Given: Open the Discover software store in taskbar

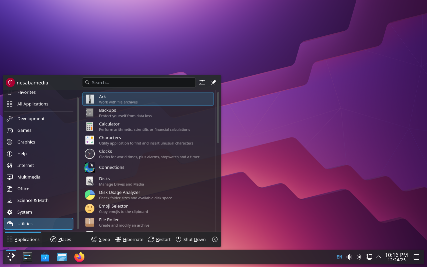Looking at the screenshot, I should (x=45, y=257).
